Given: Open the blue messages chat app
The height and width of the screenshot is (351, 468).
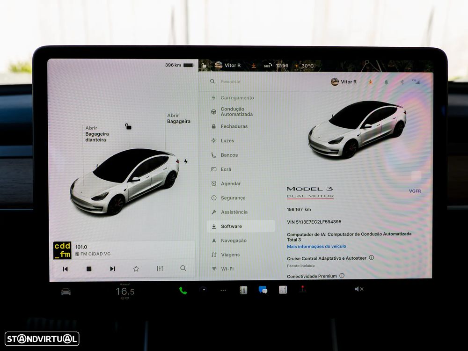Looking at the screenshot, I should tap(263, 290).
